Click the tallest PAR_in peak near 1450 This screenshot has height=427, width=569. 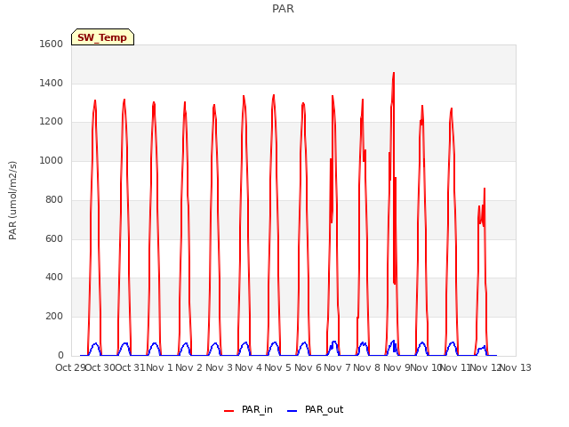pyautogui.click(x=394, y=73)
